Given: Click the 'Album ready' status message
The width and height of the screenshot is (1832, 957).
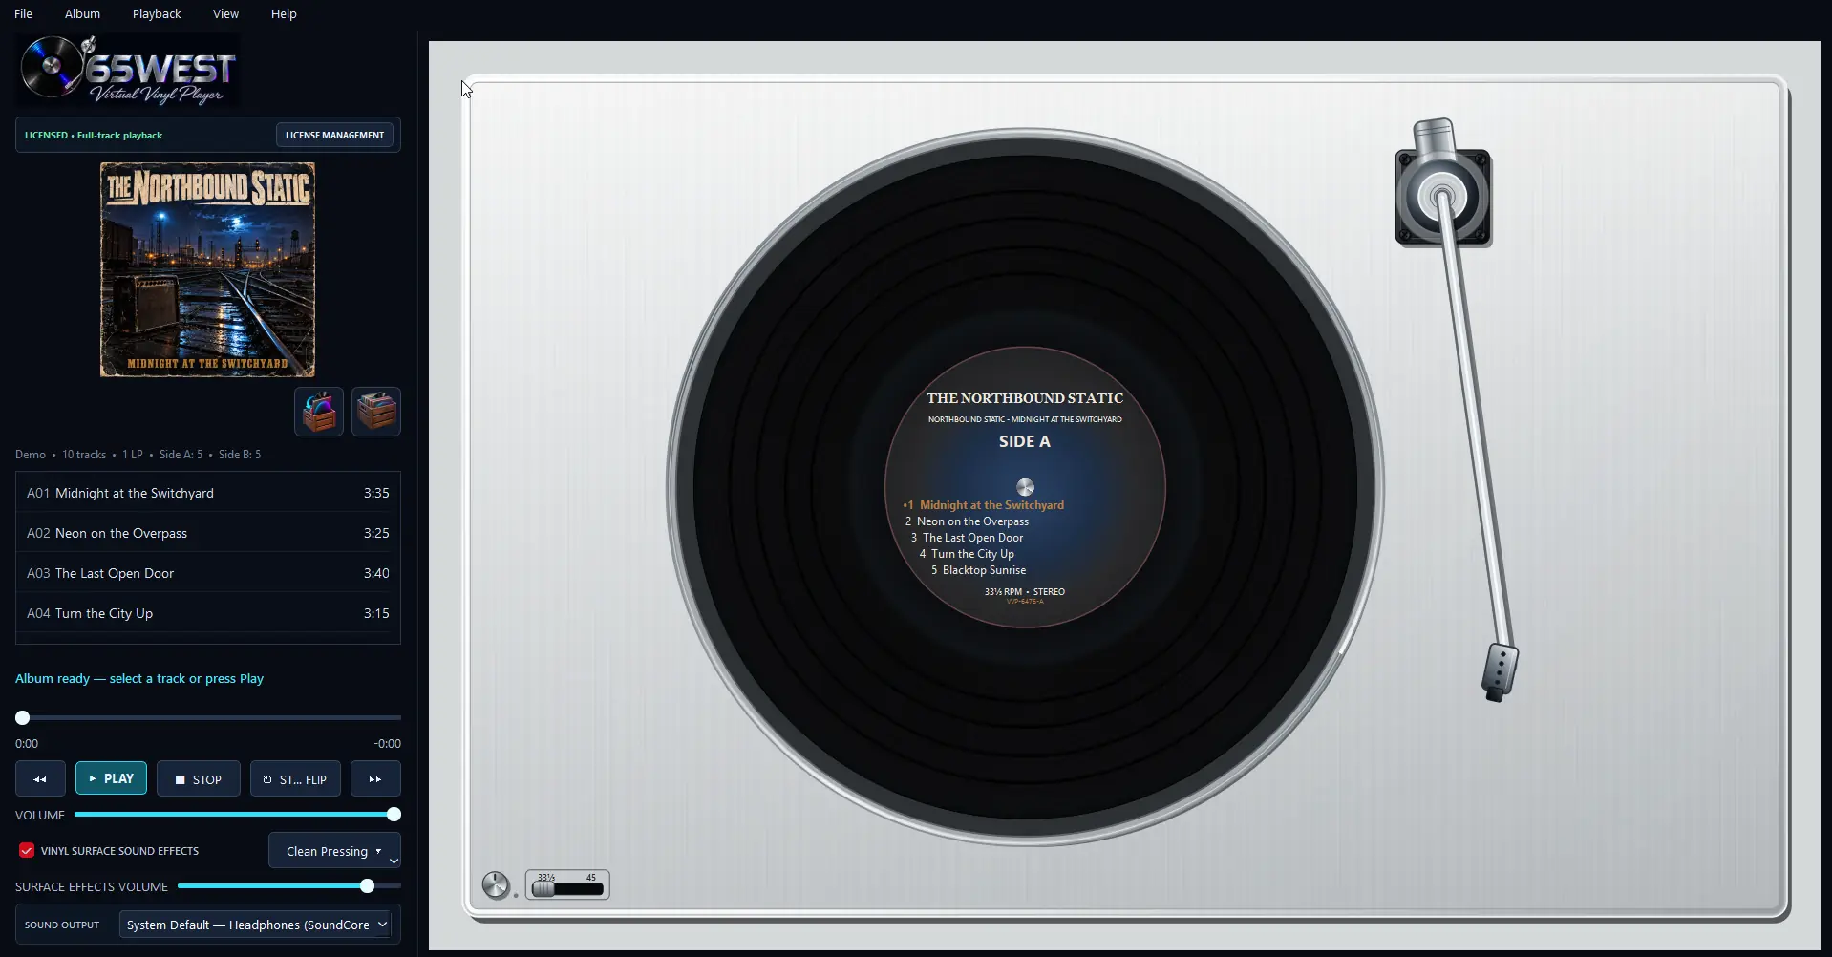Looking at the screenshot, I should [x=139, y=678].
